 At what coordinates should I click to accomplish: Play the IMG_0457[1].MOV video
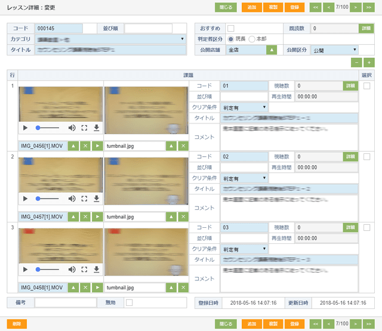(25, 199)
